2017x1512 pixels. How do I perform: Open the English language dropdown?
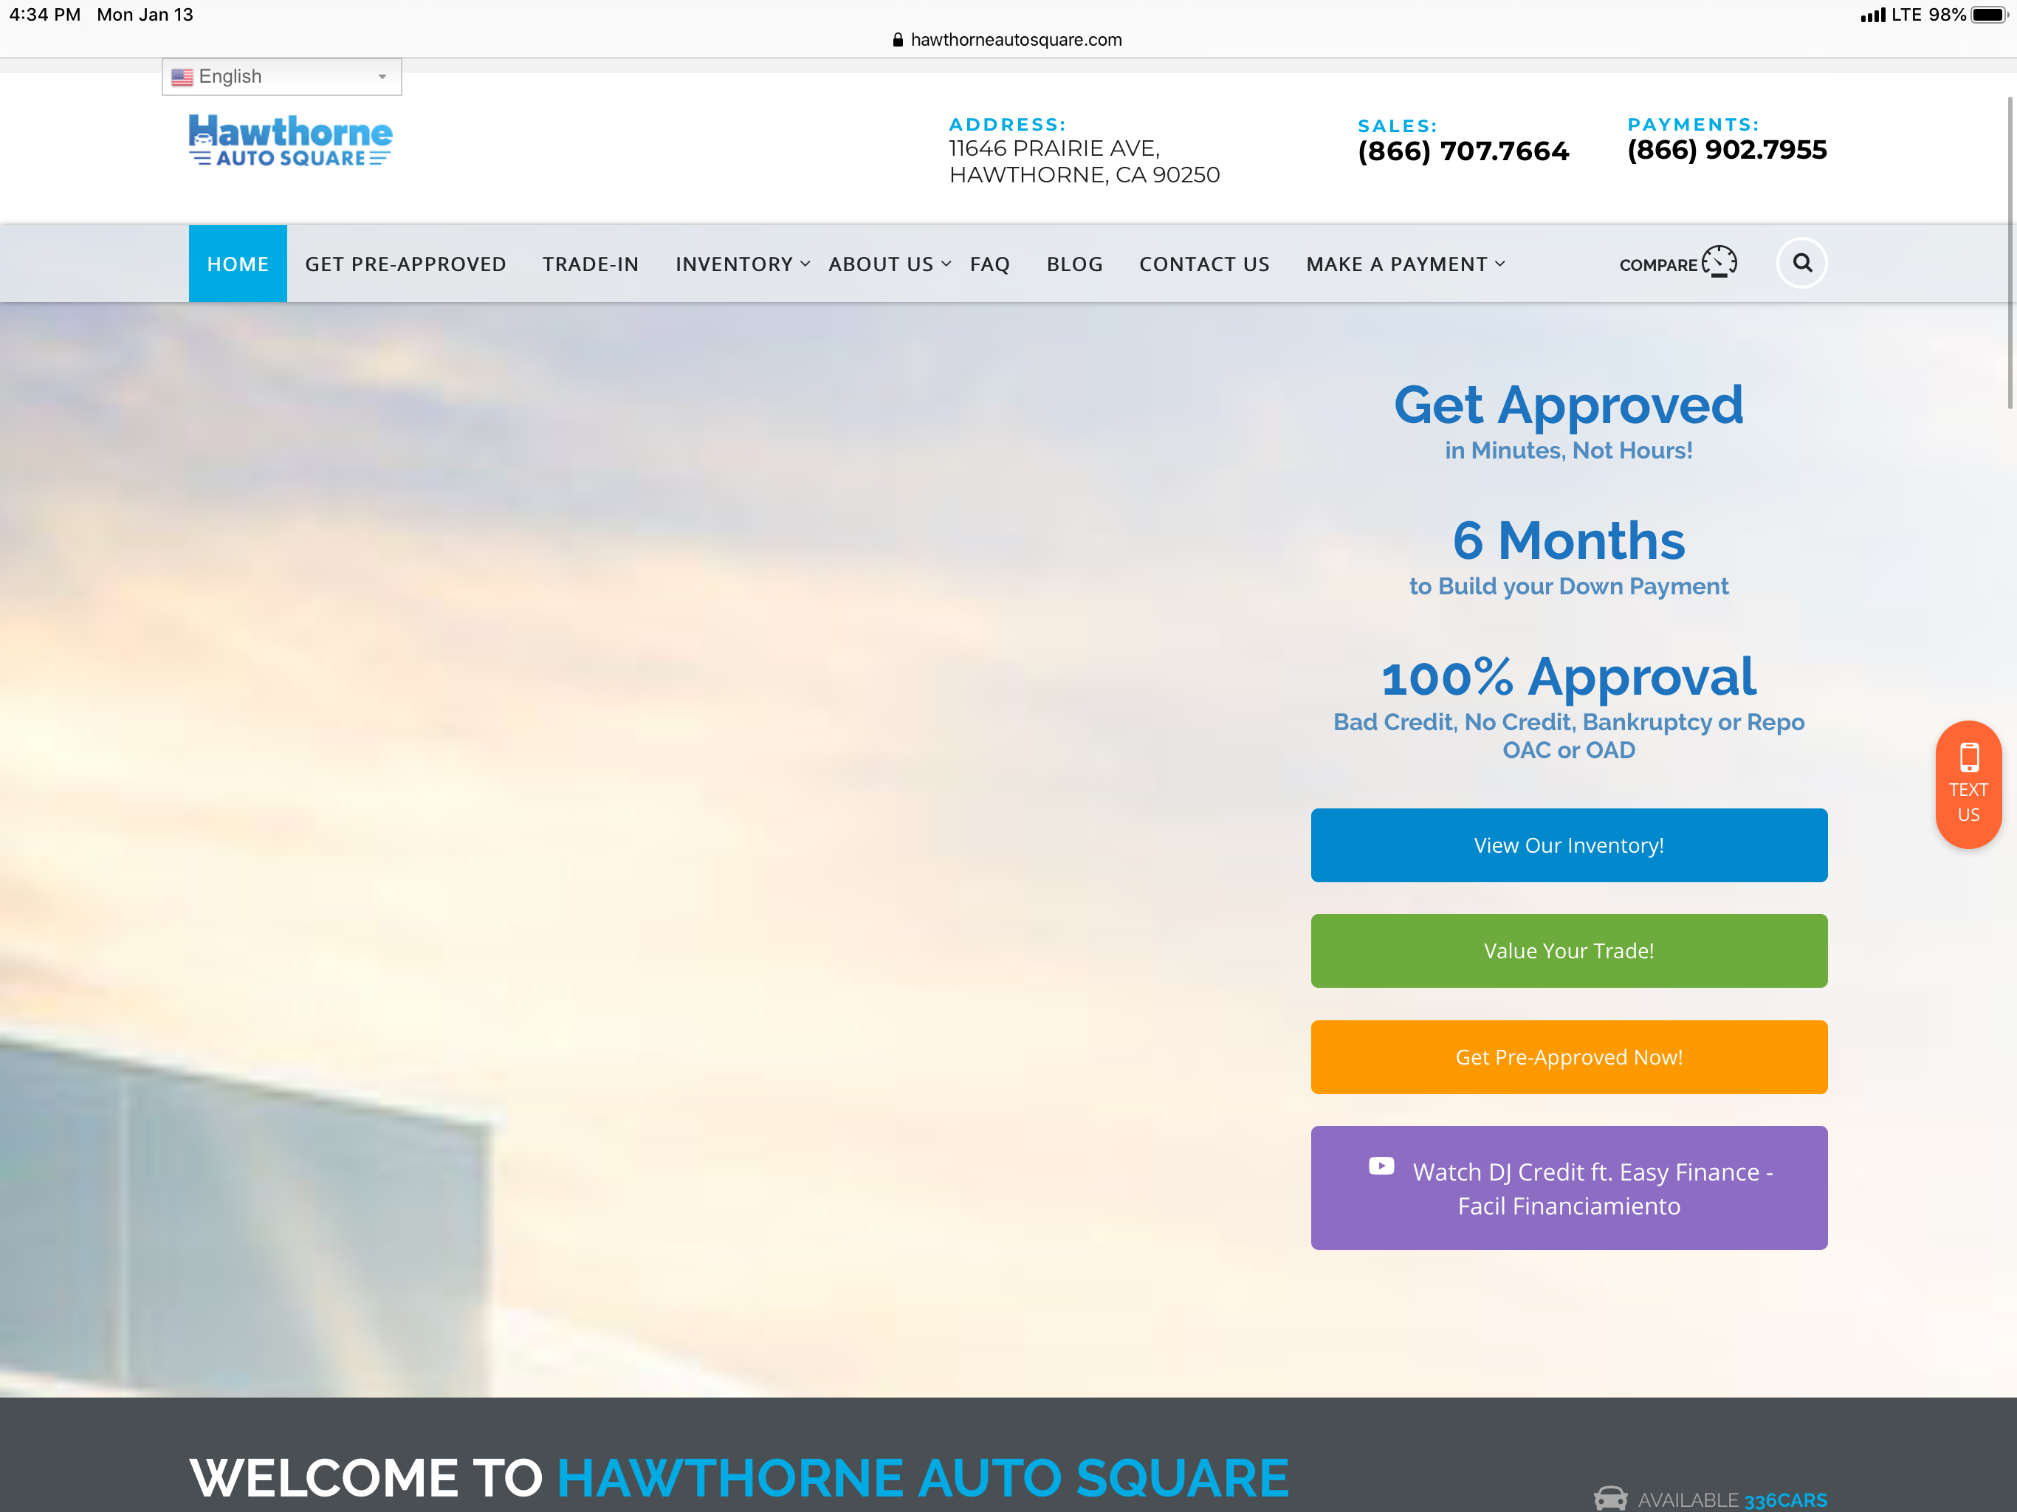282,77
